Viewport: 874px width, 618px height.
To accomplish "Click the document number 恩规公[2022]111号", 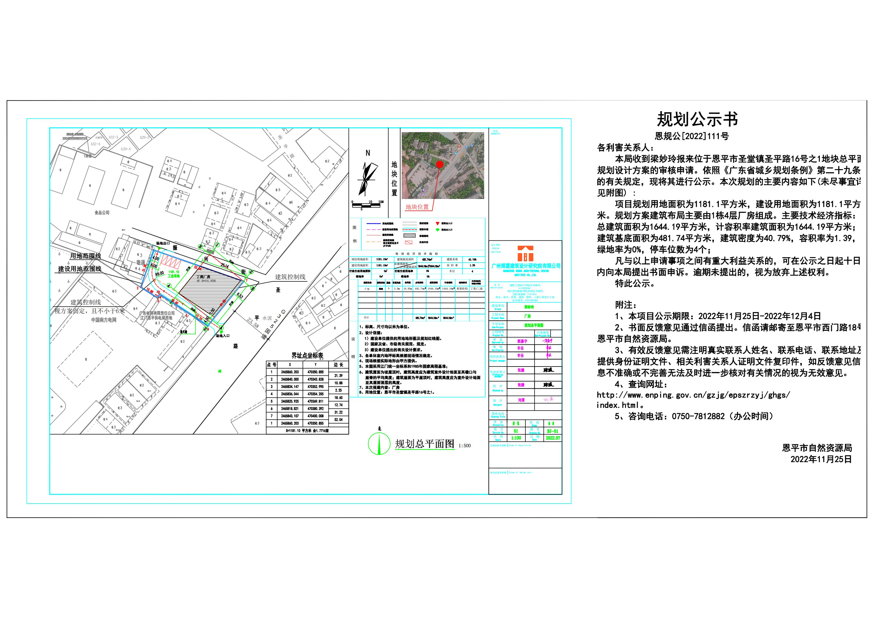I will (x=692, y=136).
